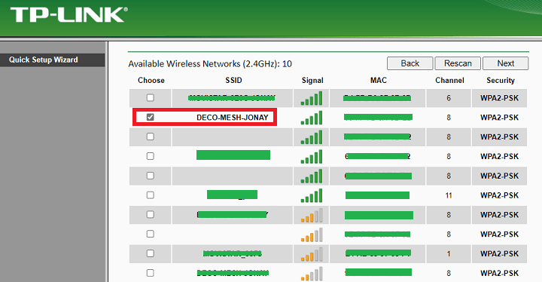542x282 pixels.
Task: Untick the DECO-MESH-JONAY network checkbox
Action: coord(150,117)
